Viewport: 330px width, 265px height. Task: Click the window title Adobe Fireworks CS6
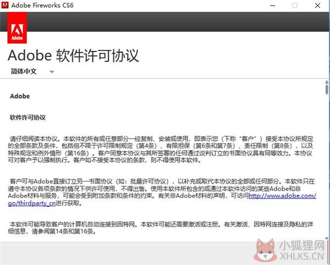(x=42, y=5)
